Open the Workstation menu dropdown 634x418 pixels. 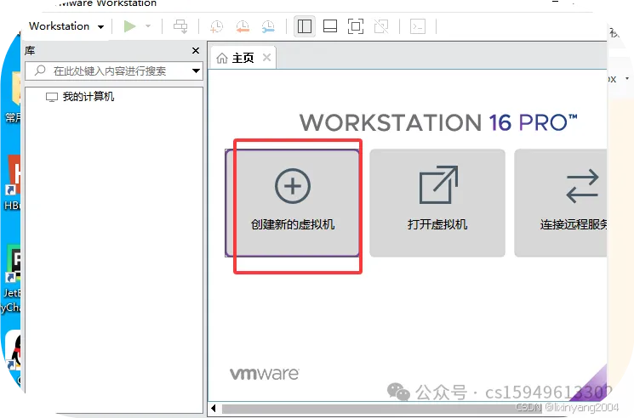click(66, 26)
